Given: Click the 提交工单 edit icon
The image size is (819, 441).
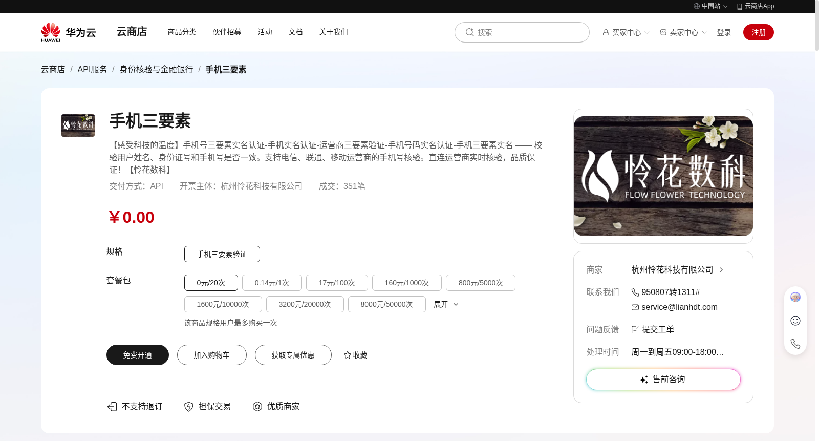Looking at the screenshot, I should 635,330.
